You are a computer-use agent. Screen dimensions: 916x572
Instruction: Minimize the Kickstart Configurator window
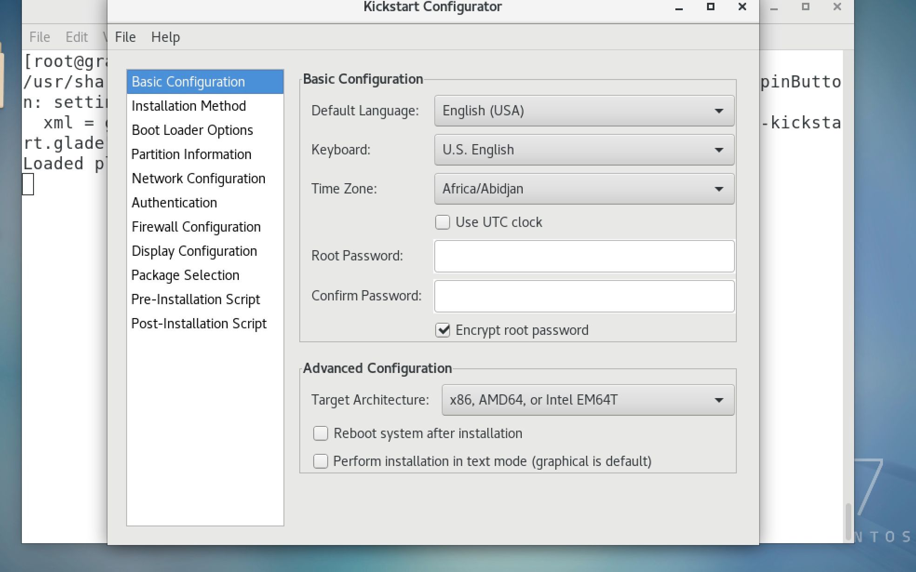click(679, 8)
